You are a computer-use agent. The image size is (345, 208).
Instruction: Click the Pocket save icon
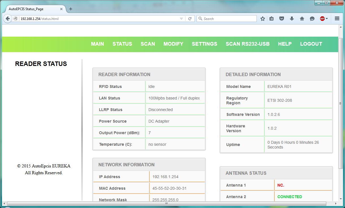click(x=282, y=19)
